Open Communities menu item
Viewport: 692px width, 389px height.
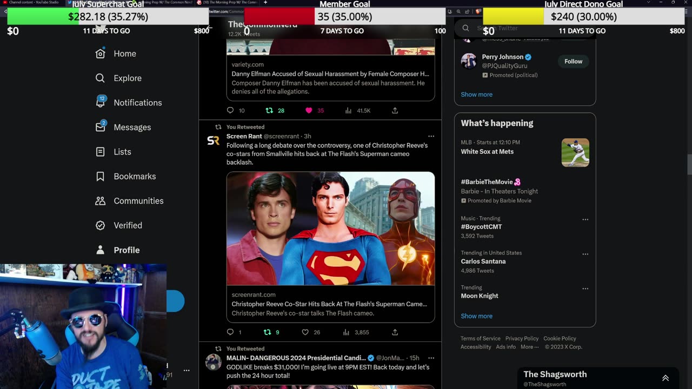pyautogui.click(x=138, y=200)
